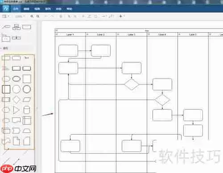Open the zoom percentage dropdown
Screen dimensions: 223x173
click(x=20, y=16)
